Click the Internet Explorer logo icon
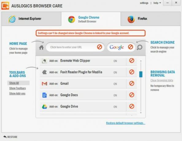The height and width of the screenshot is (141, 182). pyautogui.click(x=12, y=19)
